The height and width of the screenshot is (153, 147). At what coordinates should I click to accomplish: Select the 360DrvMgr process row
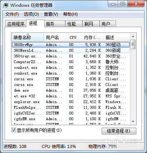[71, 45]
